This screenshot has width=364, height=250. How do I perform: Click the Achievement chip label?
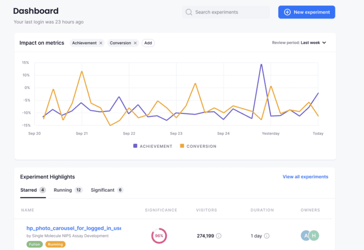pos(84,43)
